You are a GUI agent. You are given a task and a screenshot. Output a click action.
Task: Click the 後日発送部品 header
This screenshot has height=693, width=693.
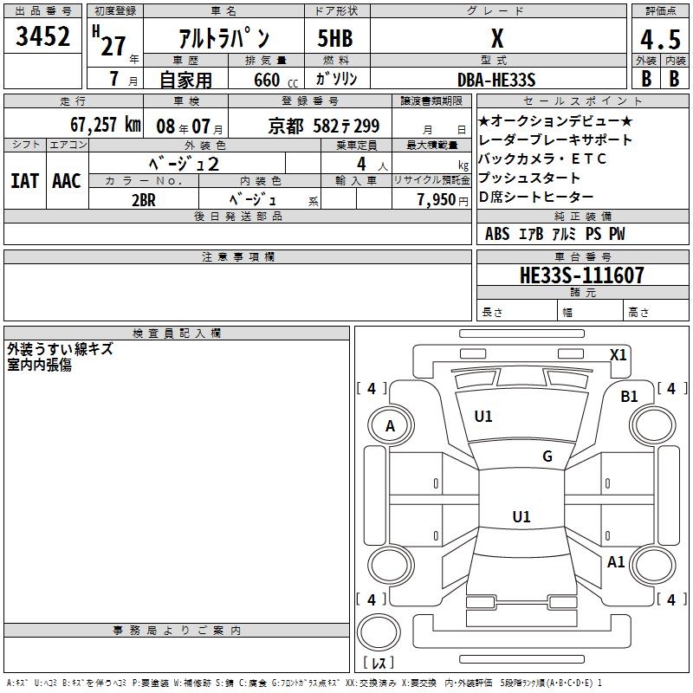click(x=237, y=216)
